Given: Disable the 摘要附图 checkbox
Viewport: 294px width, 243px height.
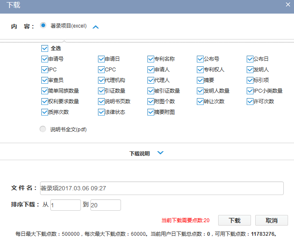Looking at the screenshot, I should (151, 112).
